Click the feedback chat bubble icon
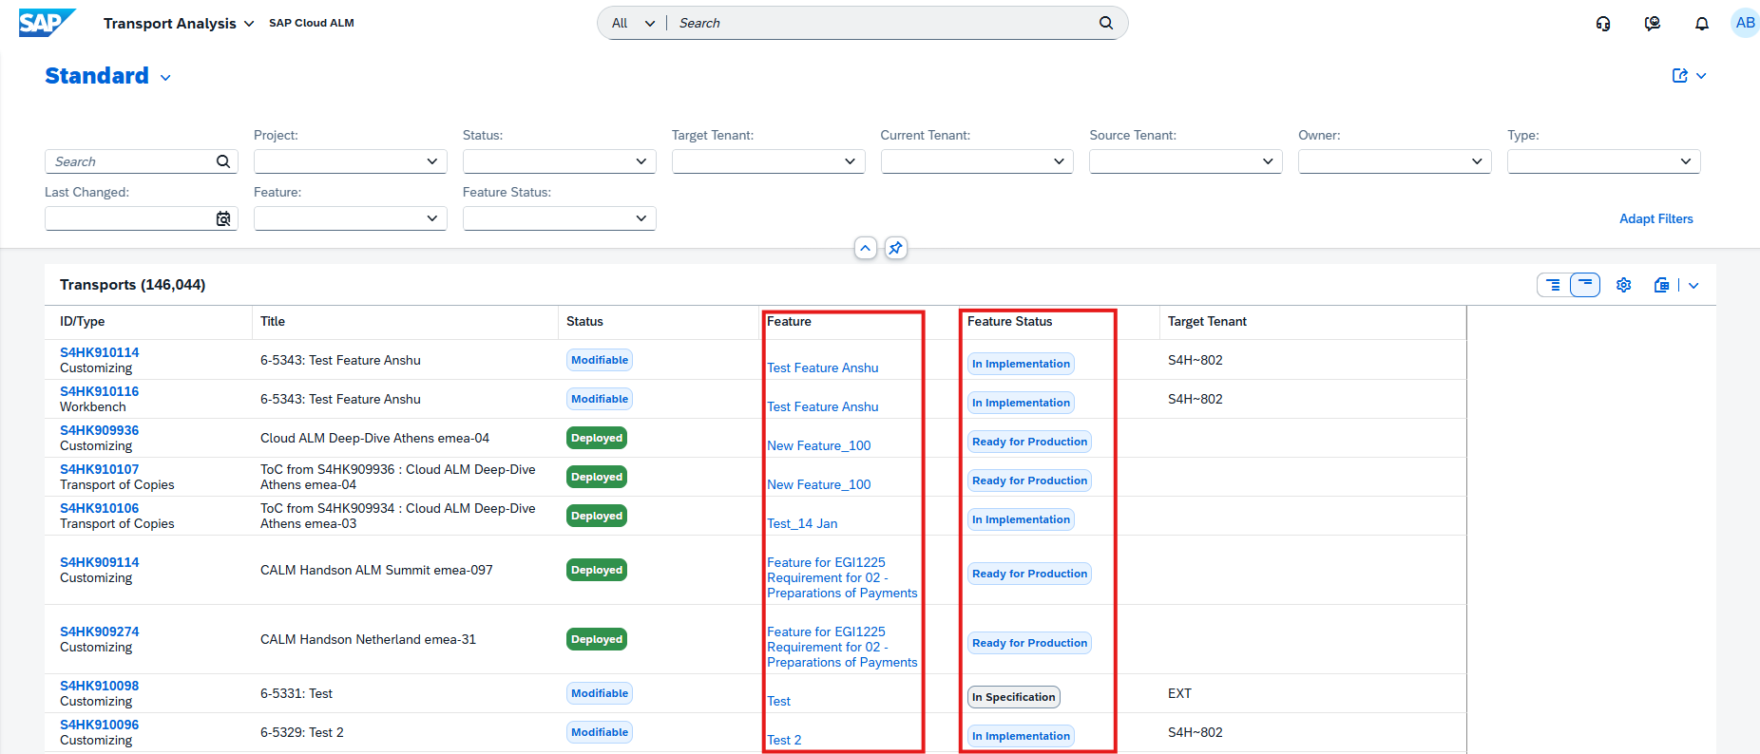This screenshot has height=754, width=1760. pyautogui.click(x=1653, y=24)
